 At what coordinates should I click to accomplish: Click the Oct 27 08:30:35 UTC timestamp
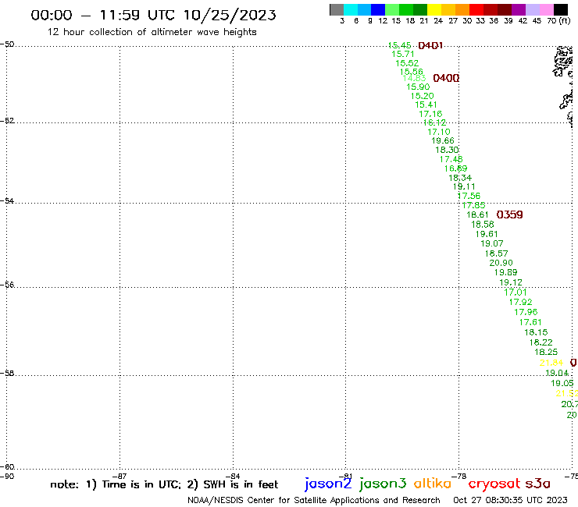[510, 500]
